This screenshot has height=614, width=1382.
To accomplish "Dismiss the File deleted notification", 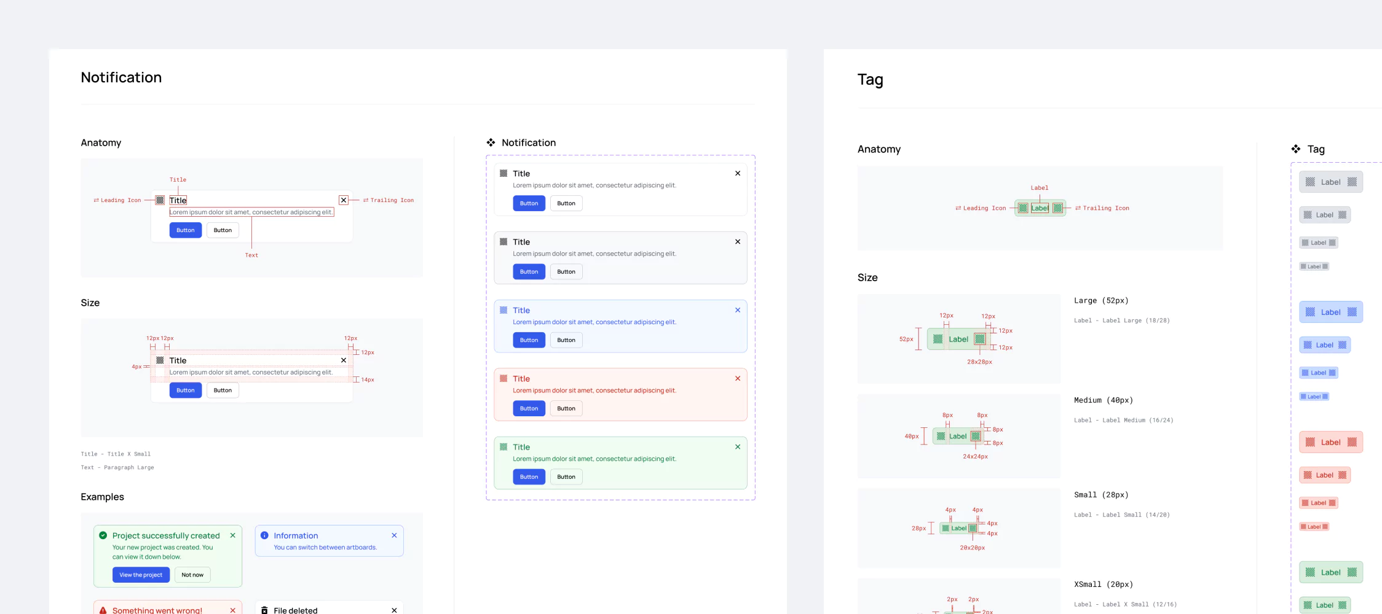I will [x=394, y=610].
